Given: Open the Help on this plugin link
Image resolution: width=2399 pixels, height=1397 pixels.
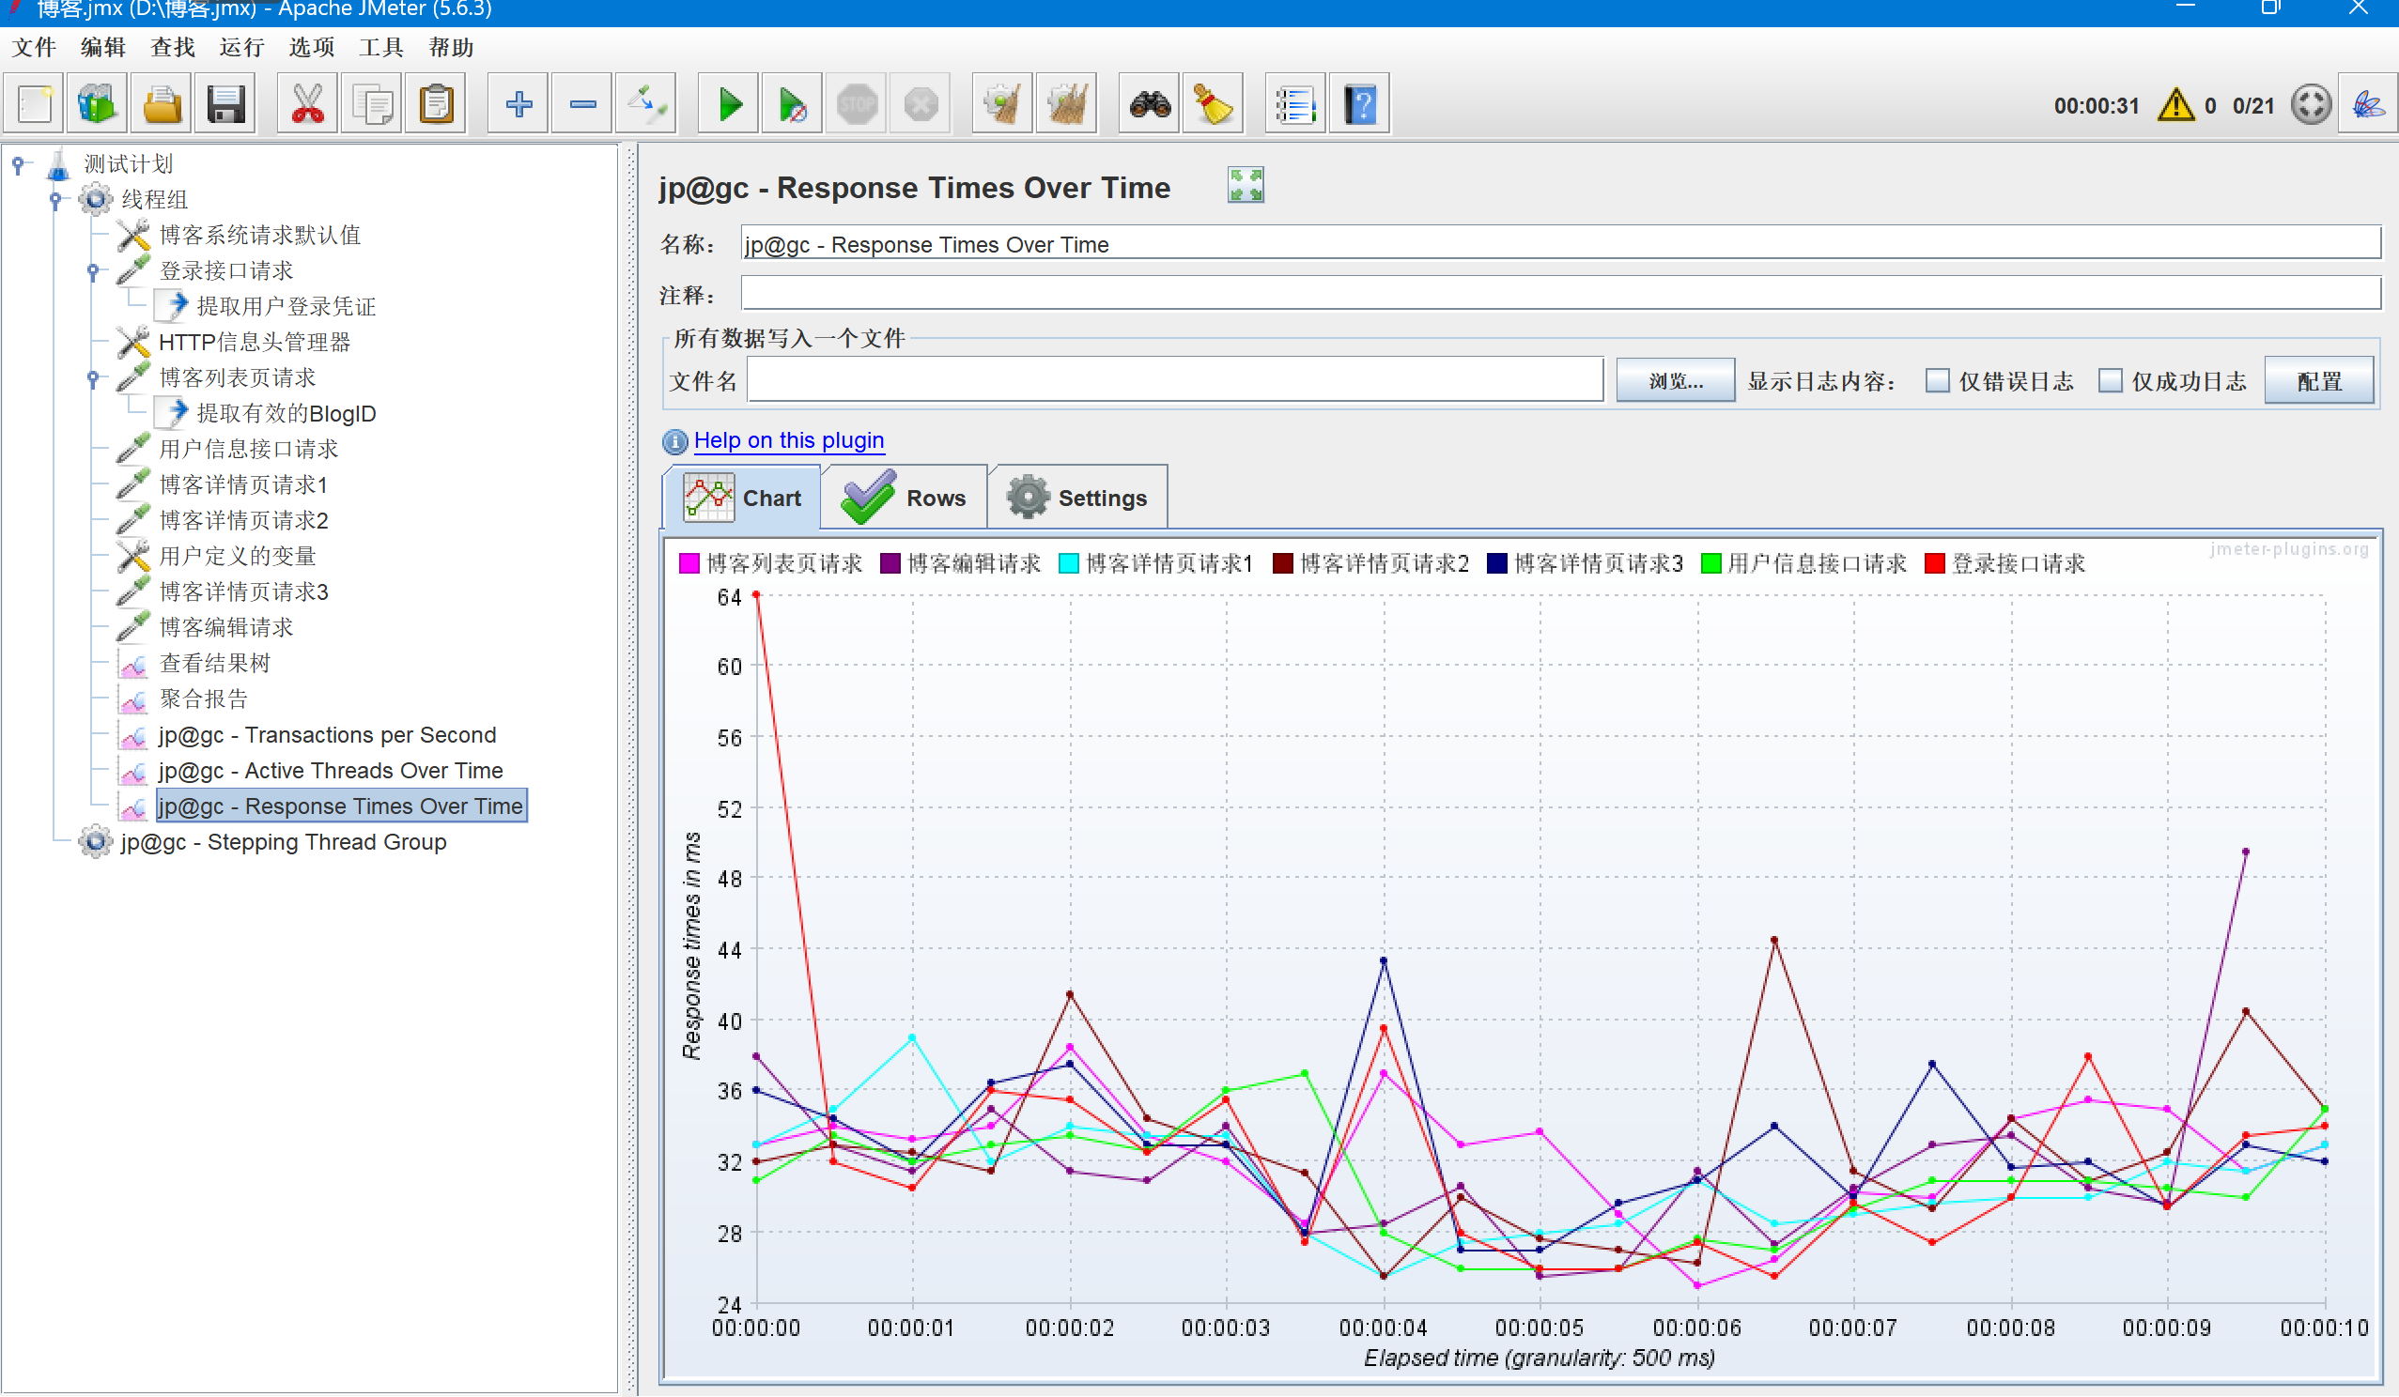Looking at the screenshot, I should (788, 440).
